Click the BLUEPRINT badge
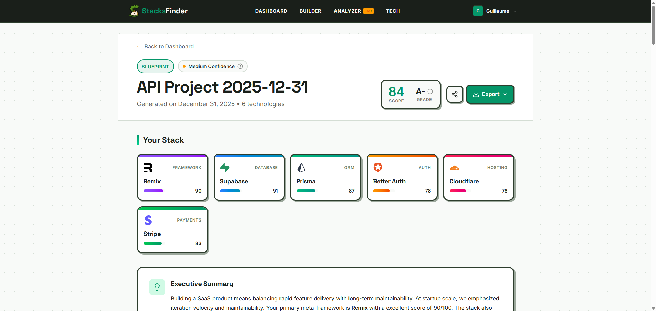 pyautogui.click(x=155, y=66)
